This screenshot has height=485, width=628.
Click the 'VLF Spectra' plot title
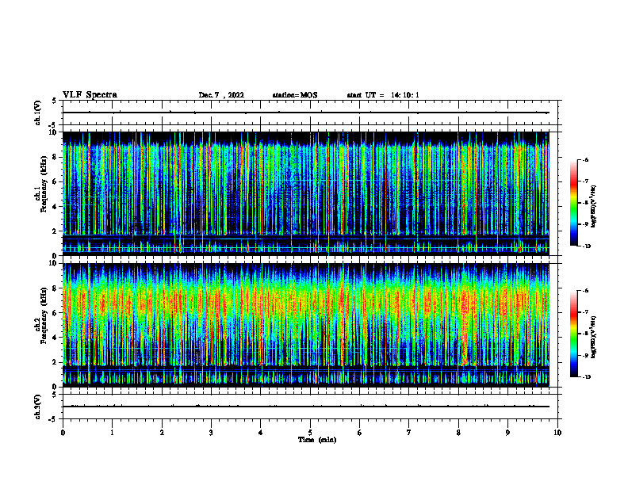click(x=90, y=95)
